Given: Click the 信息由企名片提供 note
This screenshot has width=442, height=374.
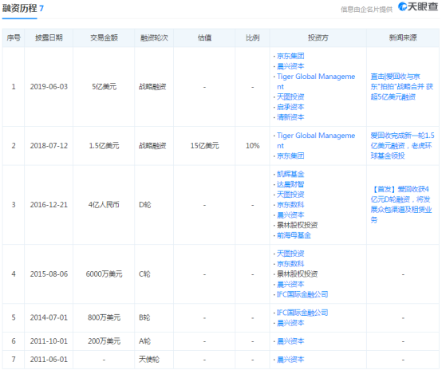Looking at the screenshot, I should [366, 10].
